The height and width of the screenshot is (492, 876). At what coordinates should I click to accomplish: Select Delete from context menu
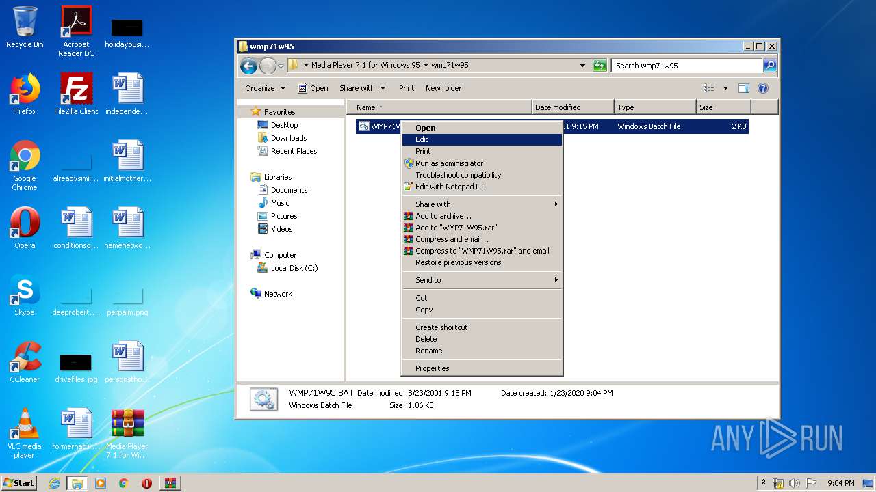(482, 339)
